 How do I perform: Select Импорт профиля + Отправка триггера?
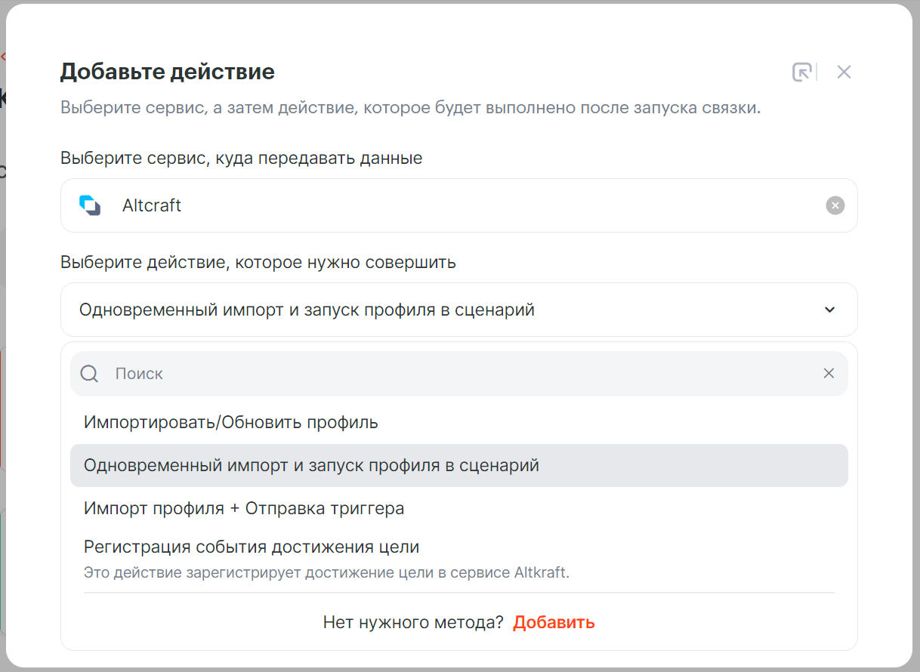(458, 508)
